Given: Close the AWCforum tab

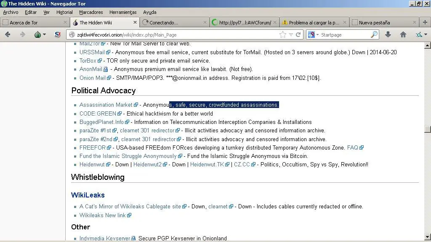Looking at the screenshot, I should 274,22.
